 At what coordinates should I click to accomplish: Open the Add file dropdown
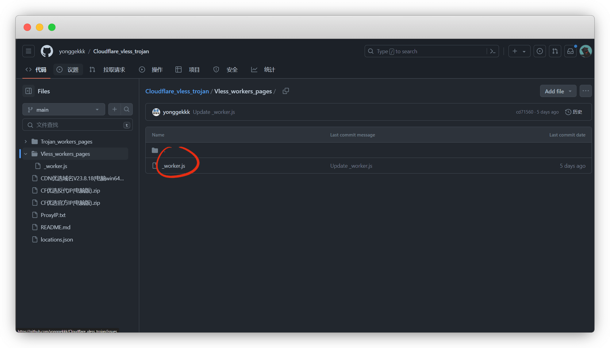[558, 91]
